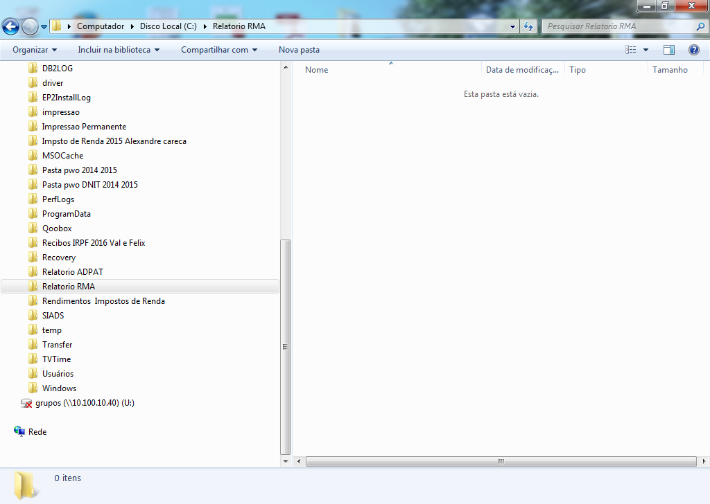Click the MSOCache folder icon
710x504 pixels.
click(x=33, y=156)
